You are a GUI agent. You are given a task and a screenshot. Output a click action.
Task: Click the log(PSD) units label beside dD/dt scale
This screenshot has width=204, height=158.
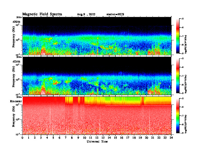pos(186,84)
